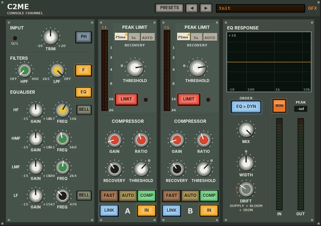Go to the next preset arrow
The image size is (321, 226).
[x=206, y=8]
